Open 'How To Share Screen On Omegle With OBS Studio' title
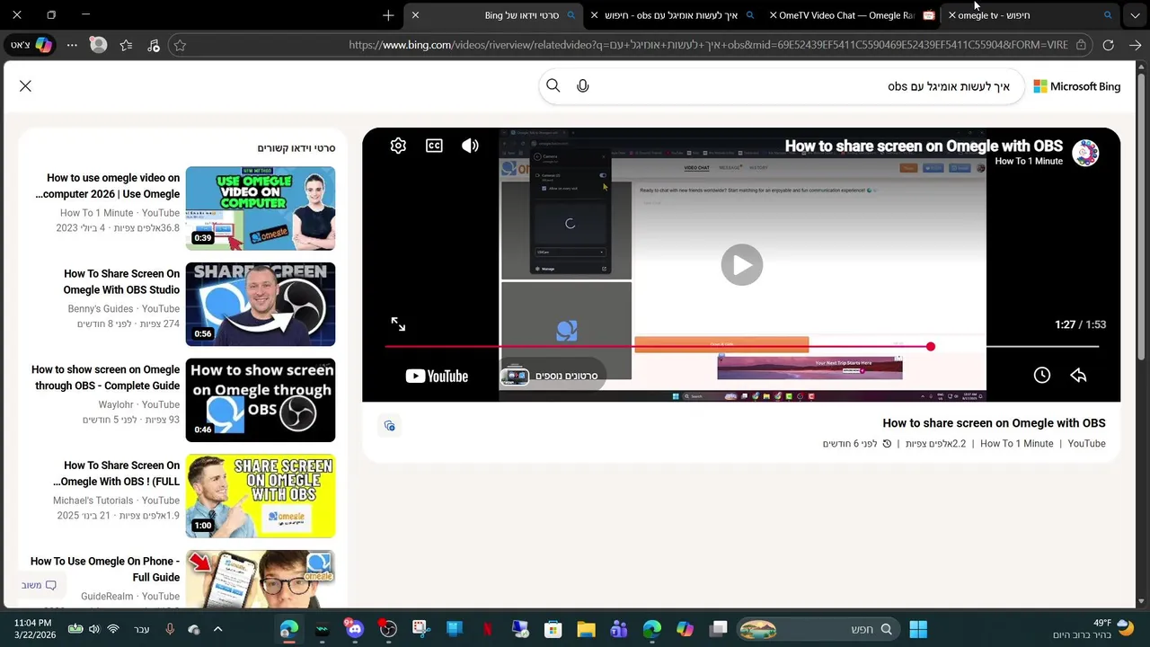This screenshot has height=647, width=1150. coord(121,281)
